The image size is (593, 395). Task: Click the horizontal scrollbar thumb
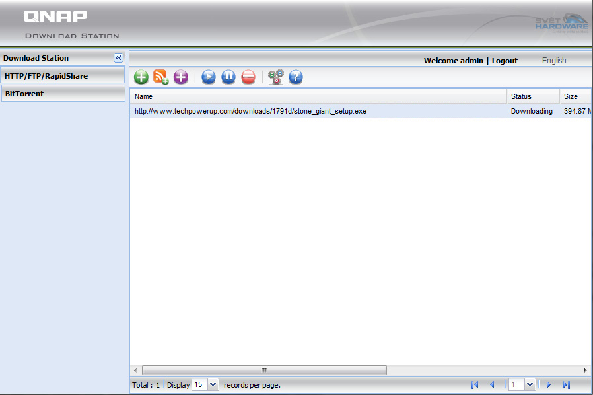click(264, 370)
